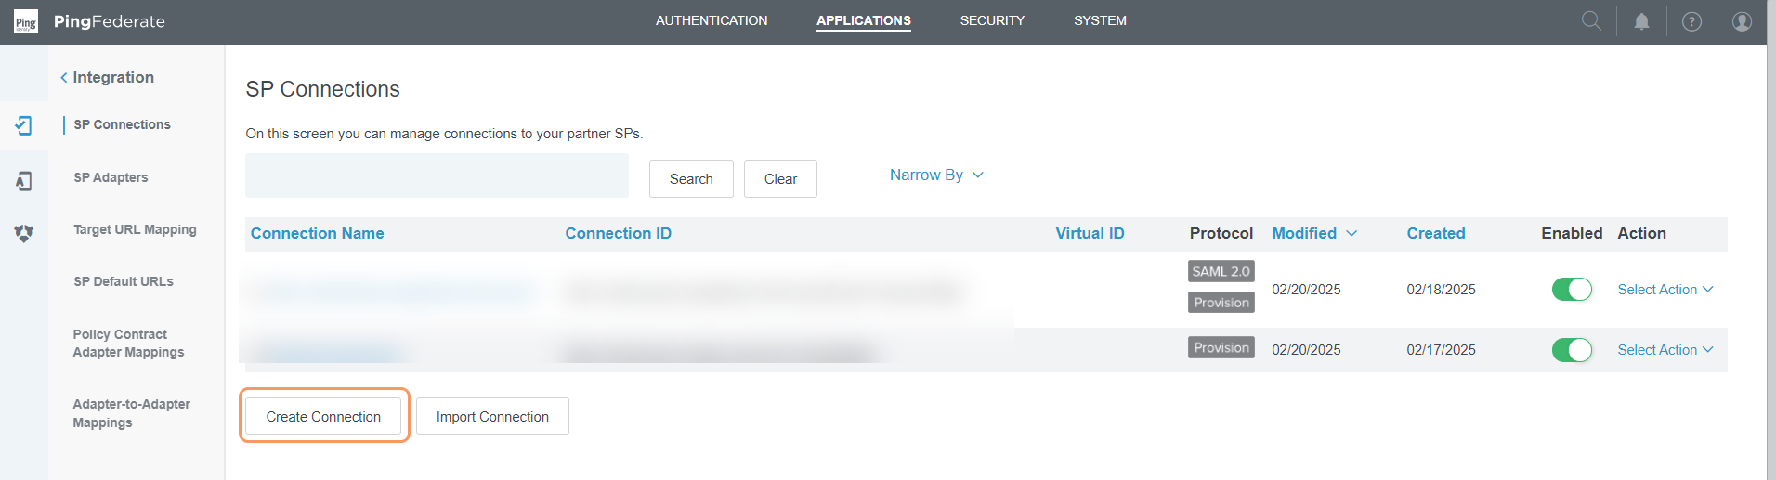The height and width of the screenshot is (480, 1776).
Task: Click the Clear button
Action: 780,178
